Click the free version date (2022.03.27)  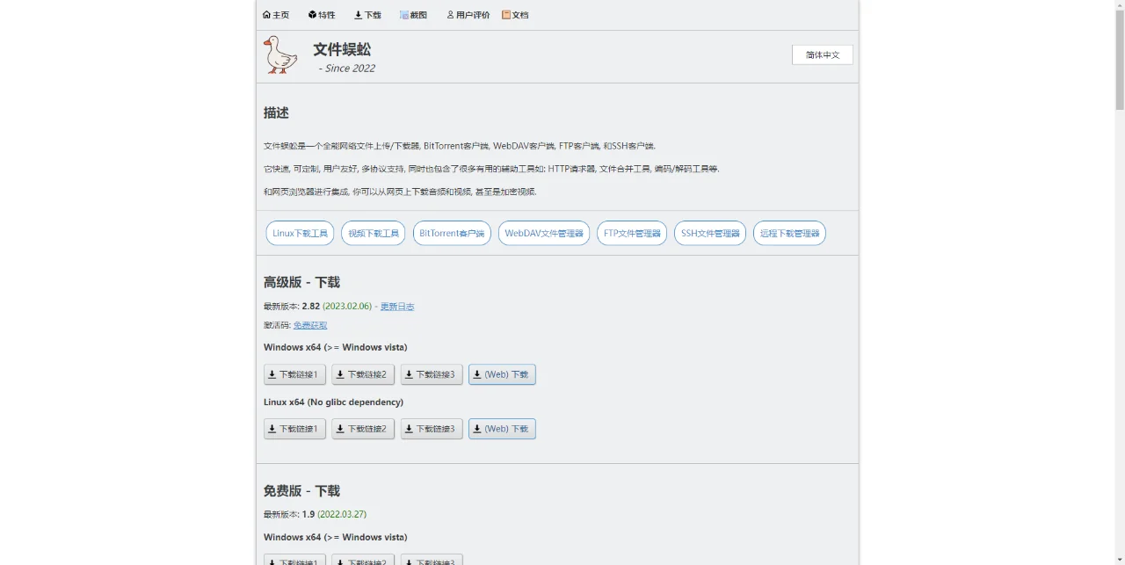tap(342, 514)
